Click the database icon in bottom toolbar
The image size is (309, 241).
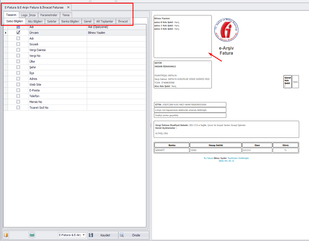coord(6,235)
